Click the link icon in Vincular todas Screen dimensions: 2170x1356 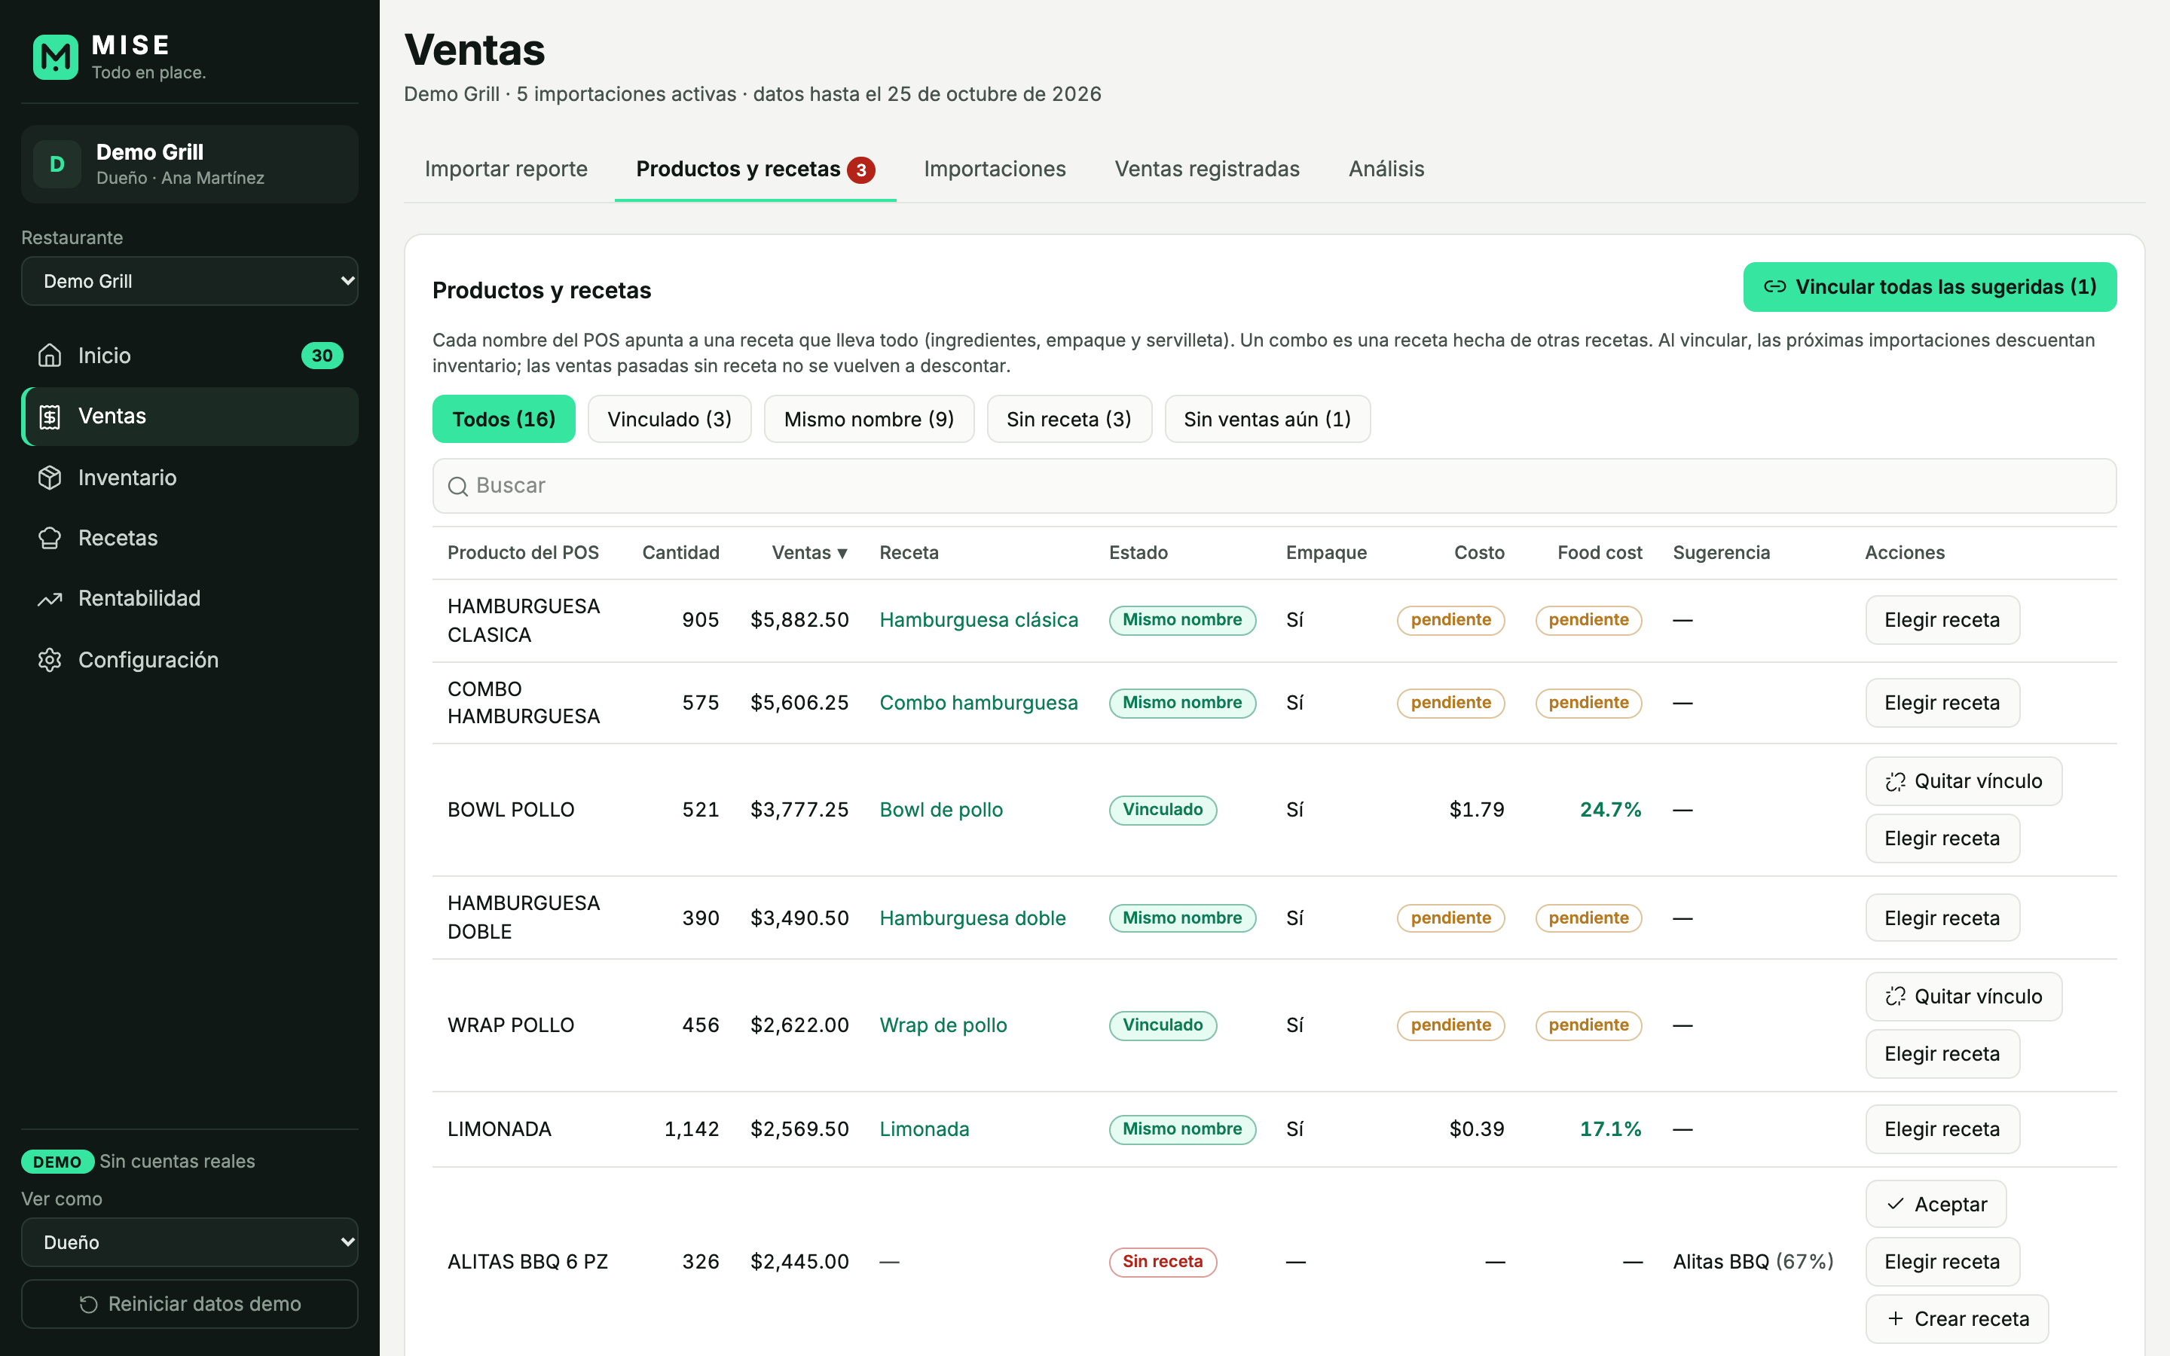(1774, 287)
